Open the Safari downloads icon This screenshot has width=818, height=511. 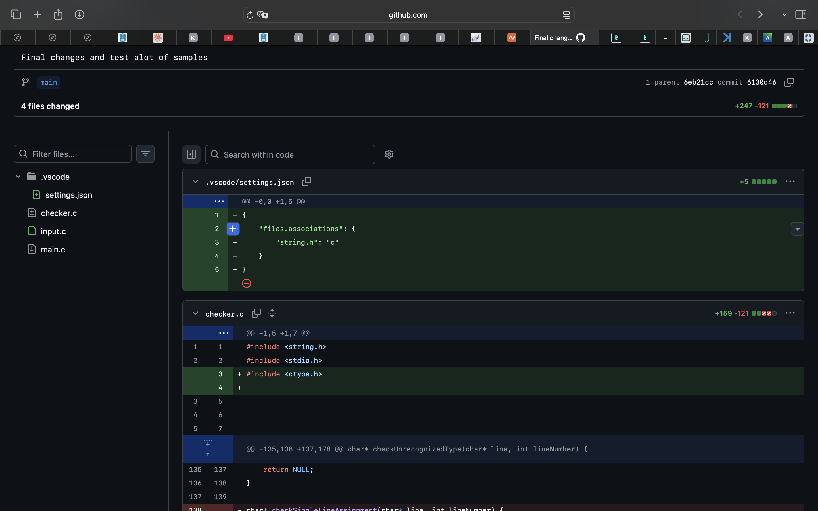80,14
